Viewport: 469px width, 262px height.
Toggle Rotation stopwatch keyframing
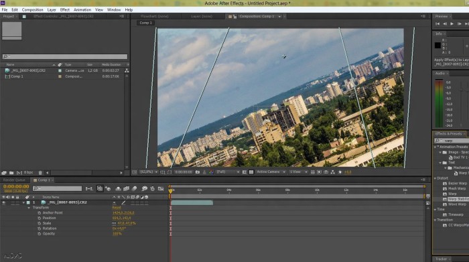coord(39,228)
